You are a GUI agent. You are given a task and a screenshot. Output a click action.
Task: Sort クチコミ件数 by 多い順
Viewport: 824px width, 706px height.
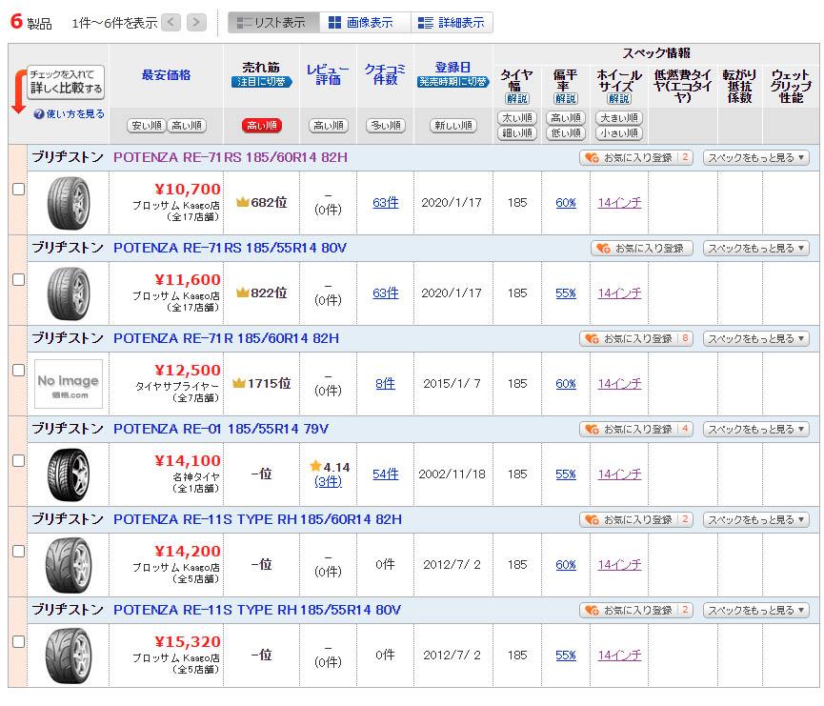(x=385, y=126)
